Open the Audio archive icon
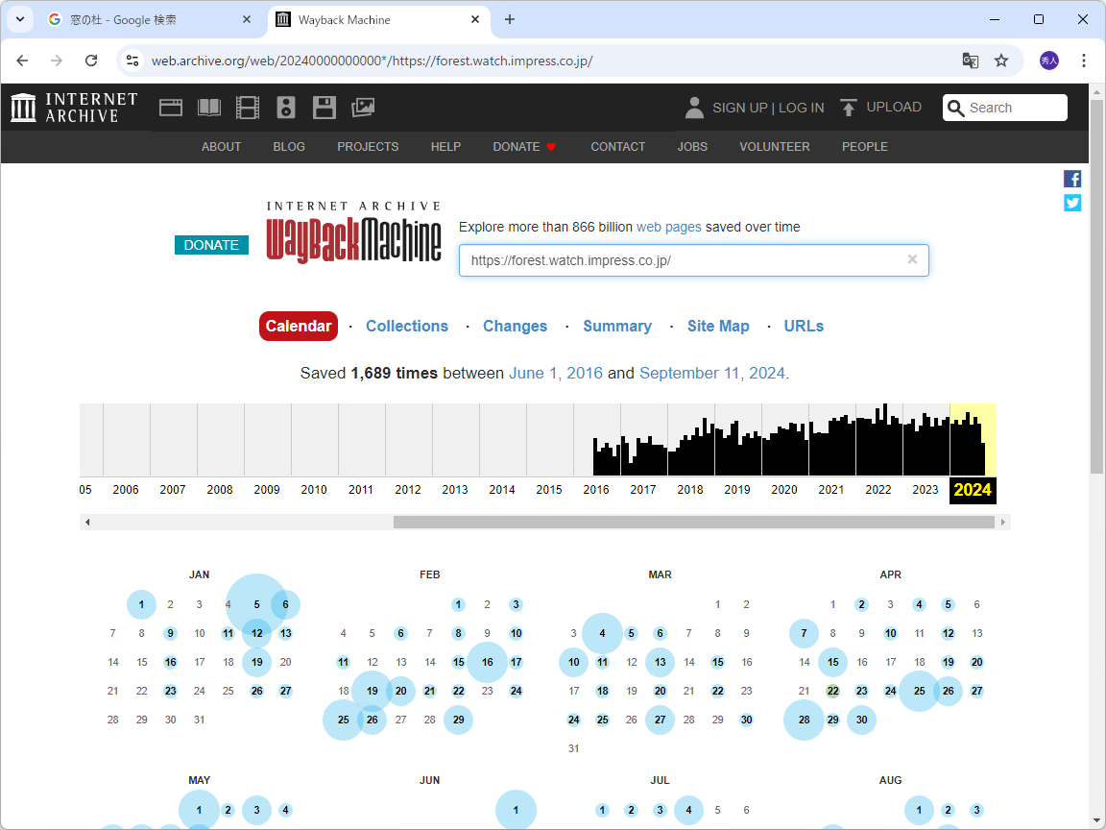Screen dimensions: 1106x830 [x=286, y=107]
